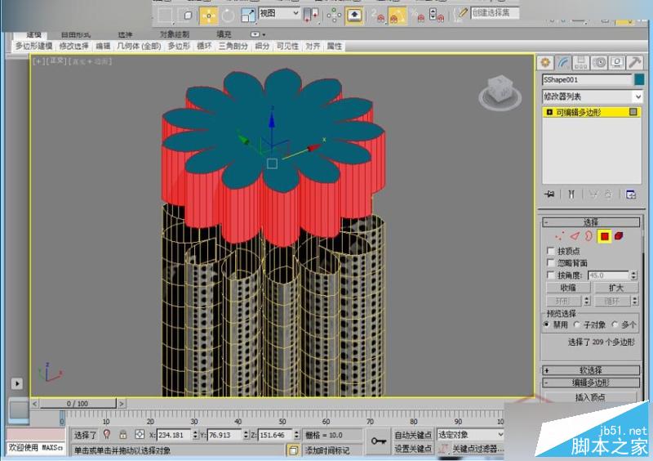Open the 多边形建模 ribbon tab

point(34,47)
